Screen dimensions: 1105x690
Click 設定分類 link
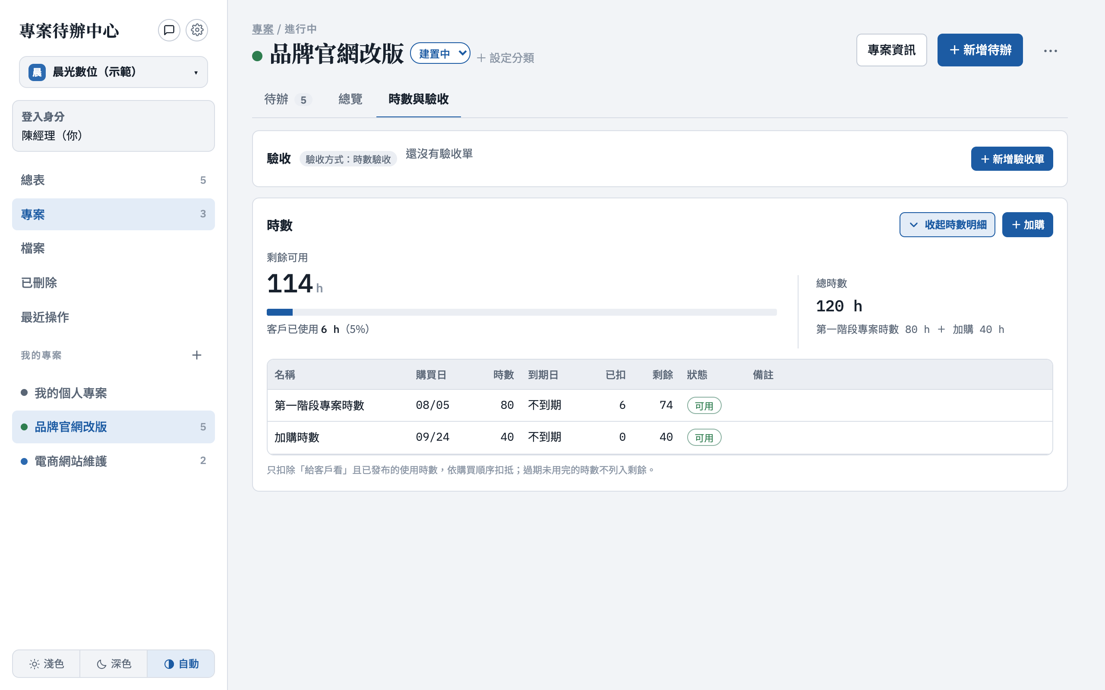[505, 58]
